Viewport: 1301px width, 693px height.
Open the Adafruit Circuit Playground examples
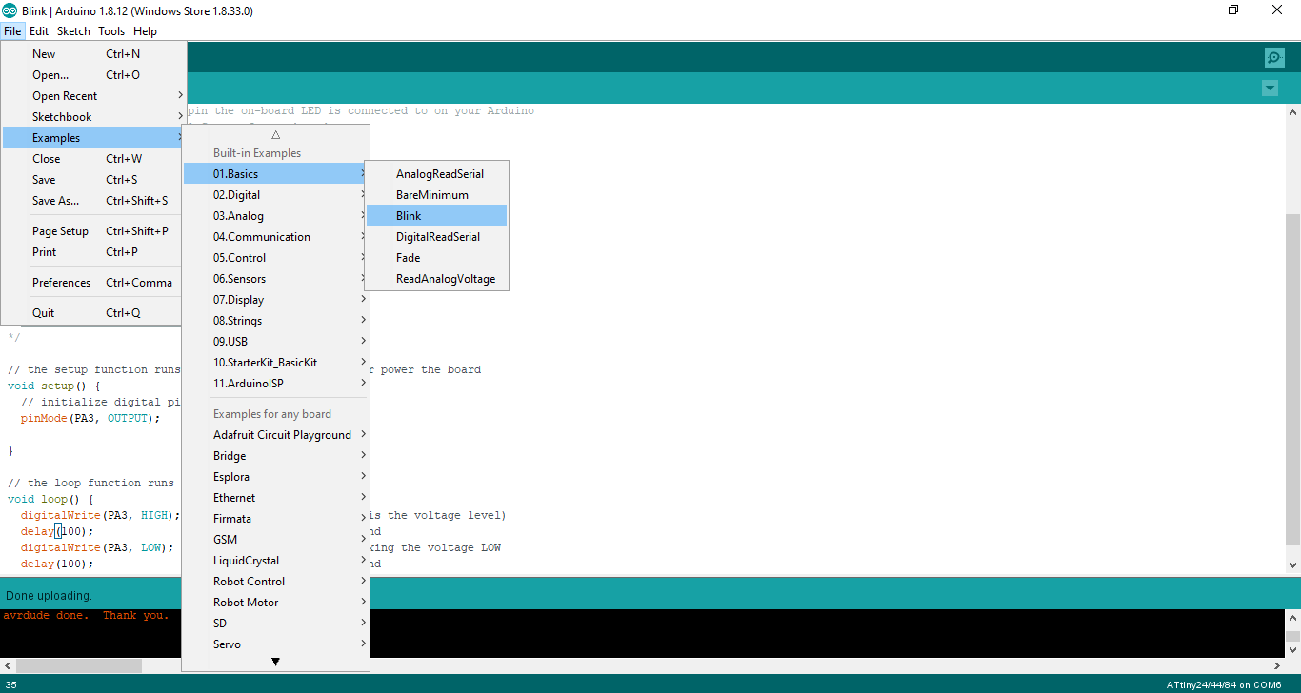click(x=275, y=435)
